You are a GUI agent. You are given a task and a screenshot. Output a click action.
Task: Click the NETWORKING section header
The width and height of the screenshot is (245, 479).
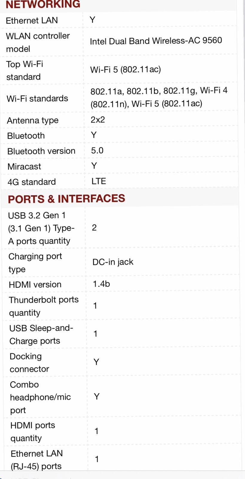43,4
